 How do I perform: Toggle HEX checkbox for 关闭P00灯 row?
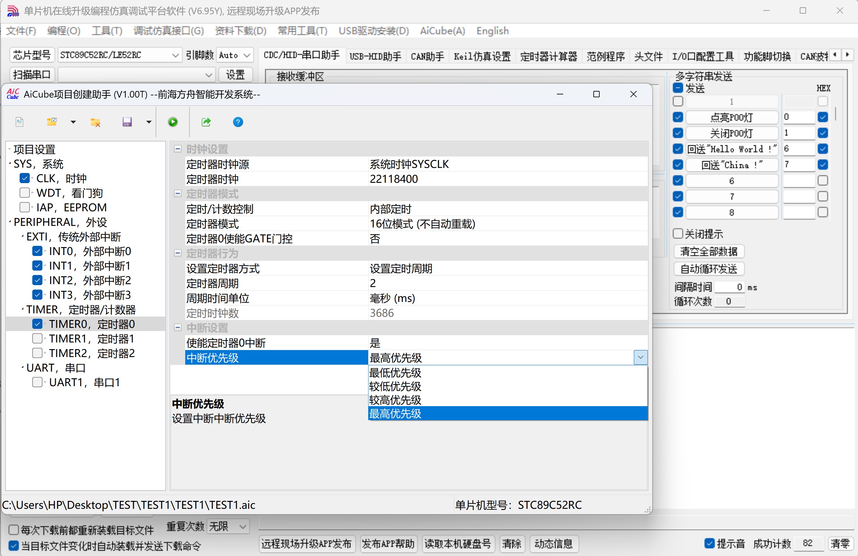(823, 133)
